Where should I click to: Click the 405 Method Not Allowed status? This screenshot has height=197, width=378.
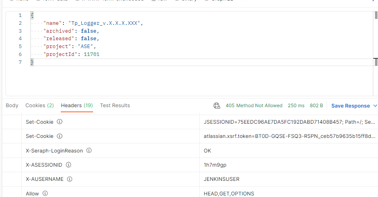point(254,106)
